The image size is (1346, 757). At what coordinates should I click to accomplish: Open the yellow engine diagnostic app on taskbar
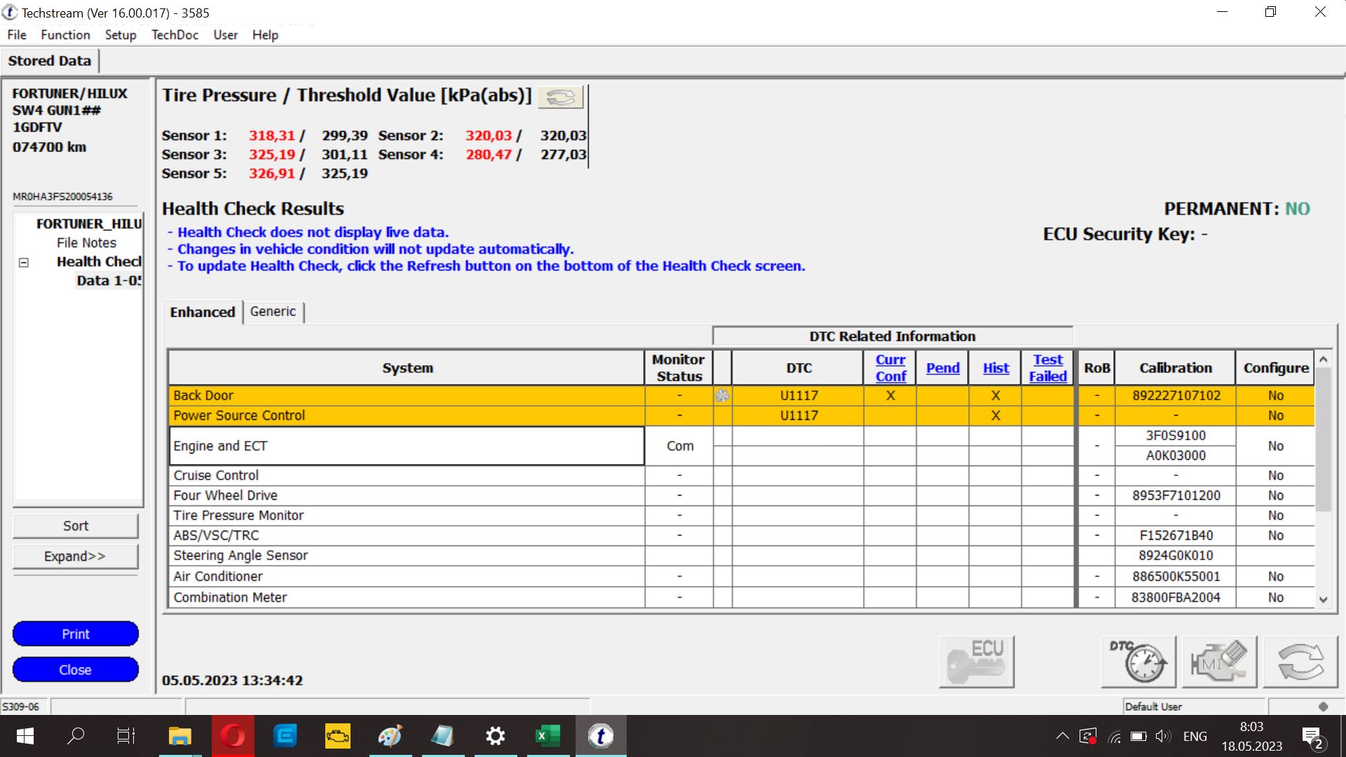pos(338,736)
